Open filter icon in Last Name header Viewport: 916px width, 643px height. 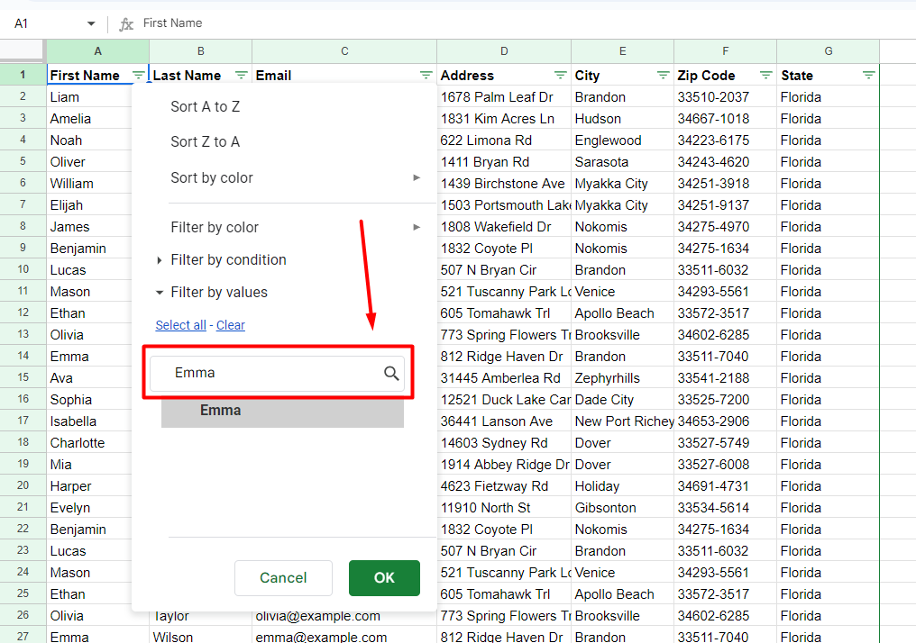click(241, 76)
